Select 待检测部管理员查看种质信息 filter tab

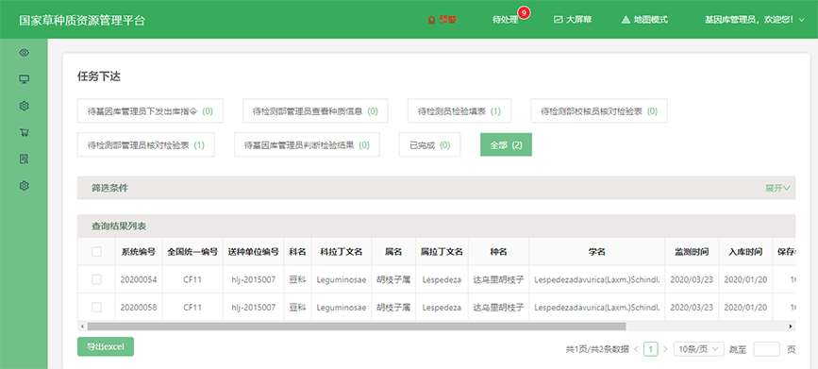pos(315,111)
